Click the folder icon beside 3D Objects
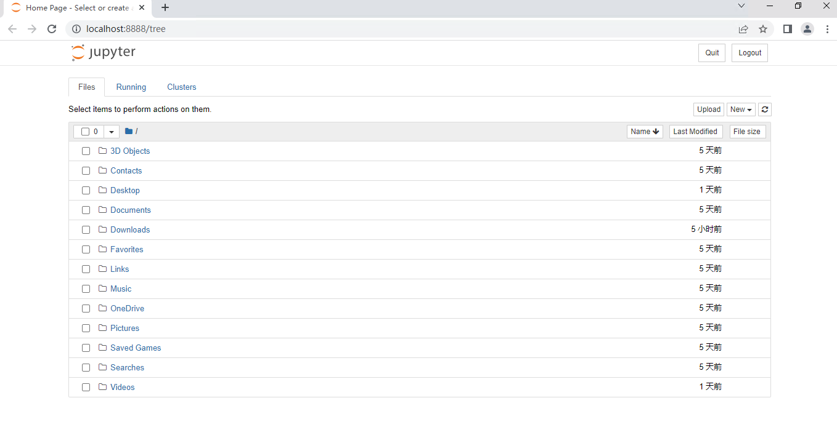 pyautogui.click(x=103, y=151)
